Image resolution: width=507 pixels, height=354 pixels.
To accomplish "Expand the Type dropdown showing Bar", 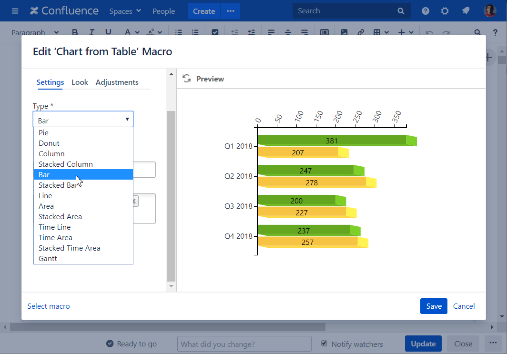I will [83, 119].
